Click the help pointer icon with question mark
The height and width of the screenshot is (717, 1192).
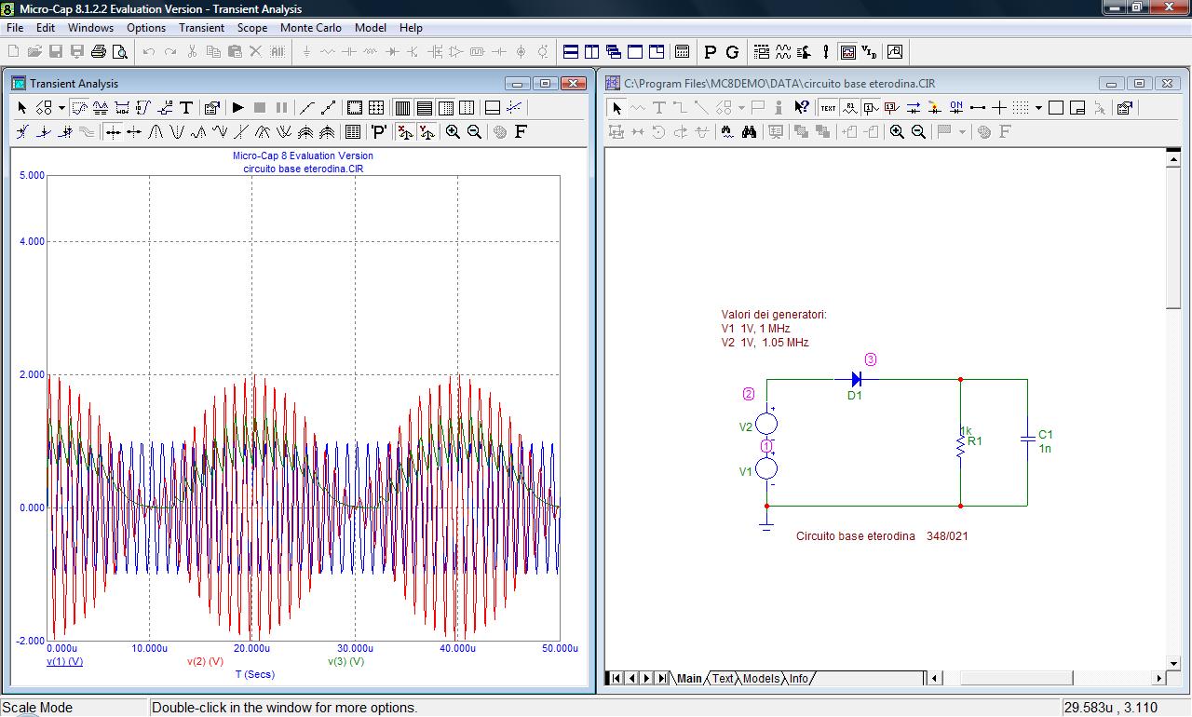pos(801,108)
